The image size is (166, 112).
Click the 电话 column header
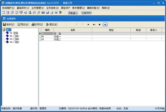(x=138, y=30)
